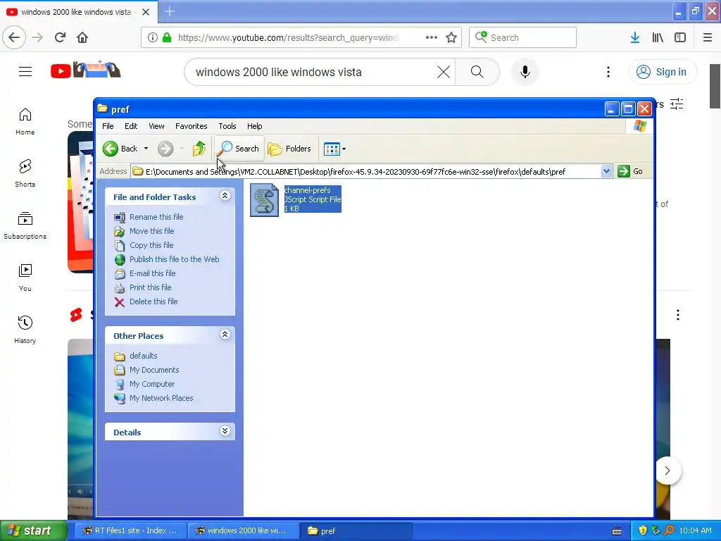Click the printer icon beside Print this file

click(x=120, y=288)
